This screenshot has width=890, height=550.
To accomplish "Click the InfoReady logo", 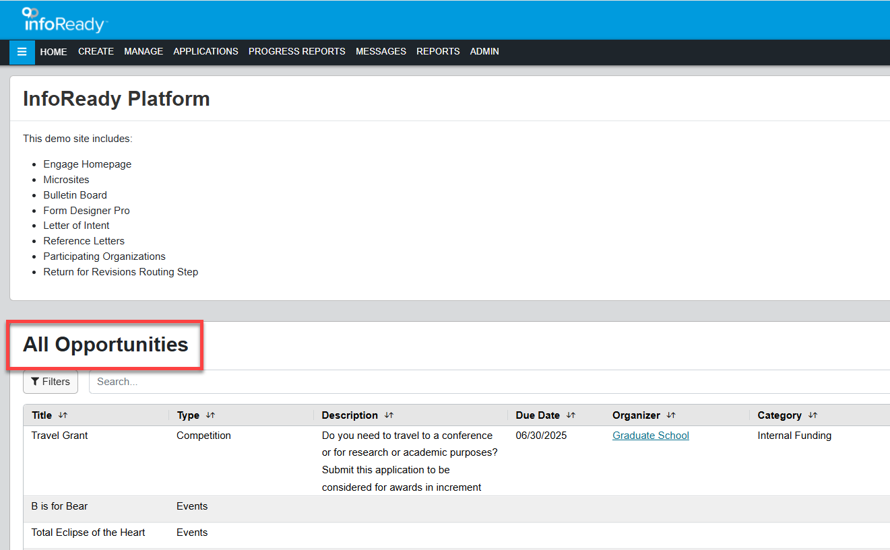I will [x=65, y=20].
